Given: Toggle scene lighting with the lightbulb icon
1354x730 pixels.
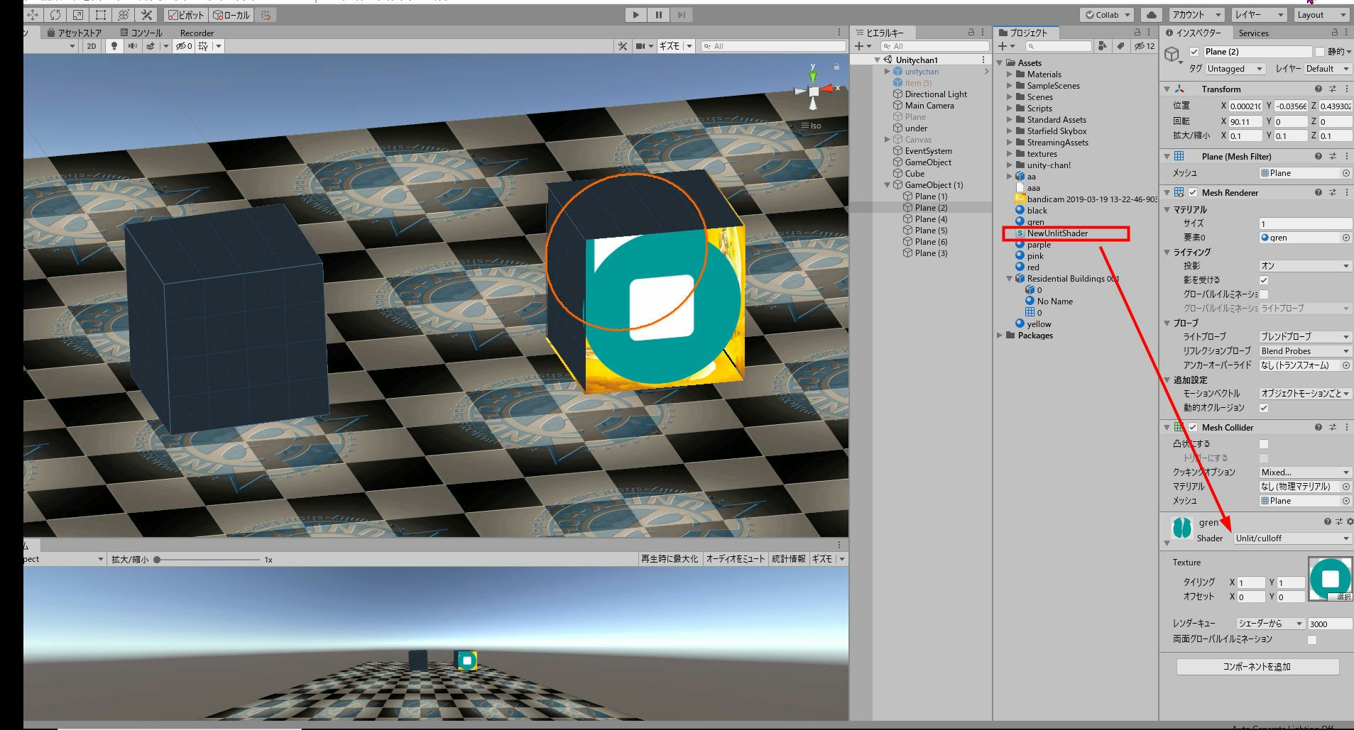Looking at the screenshot, I should 114,46.
